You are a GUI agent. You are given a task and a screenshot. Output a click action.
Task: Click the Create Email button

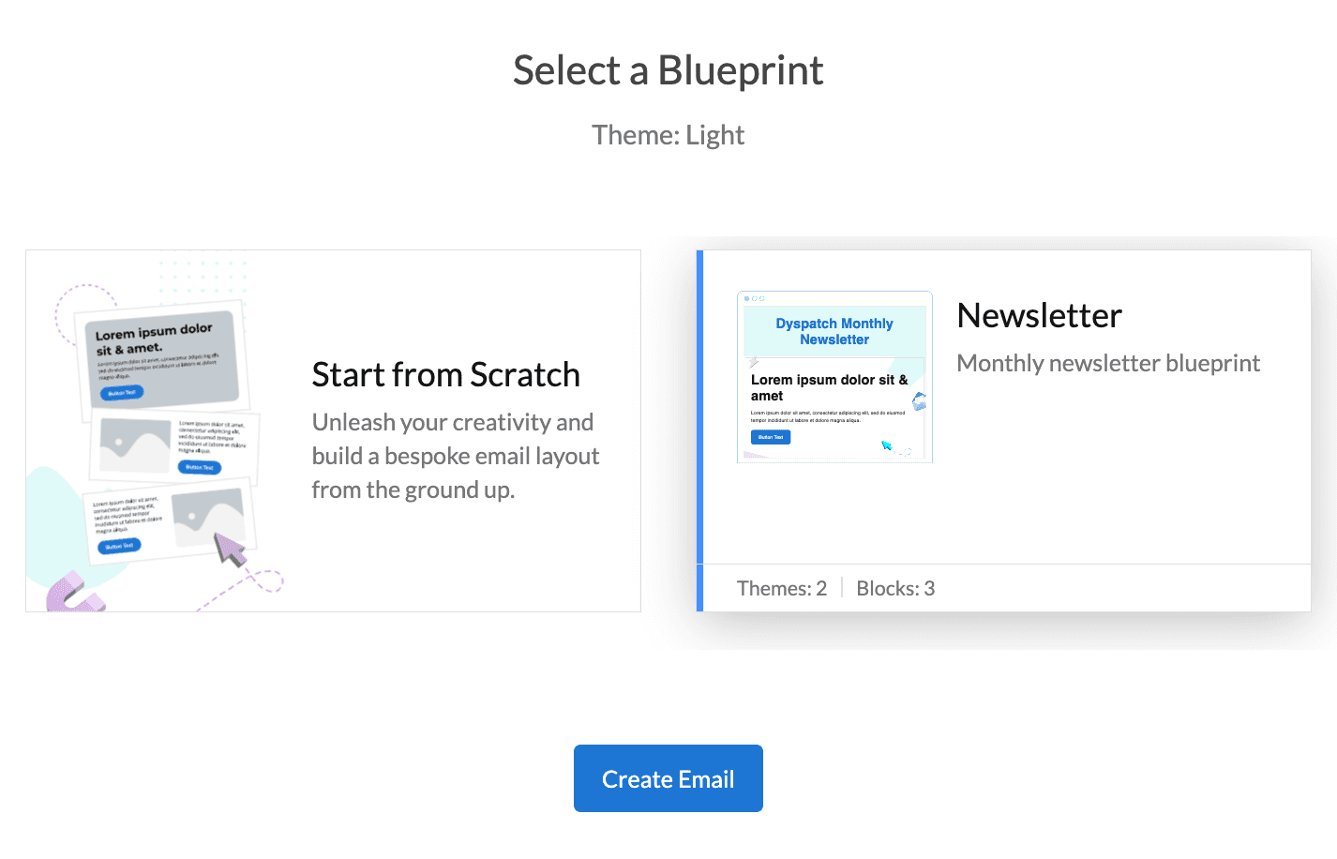click(x=668, y=778)
